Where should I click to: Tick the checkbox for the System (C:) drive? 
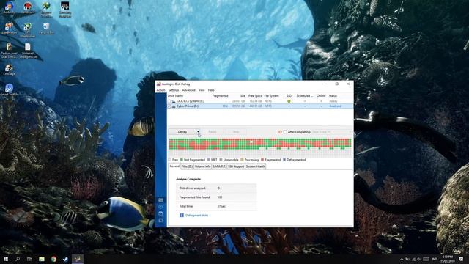click(x=169, y=101)
